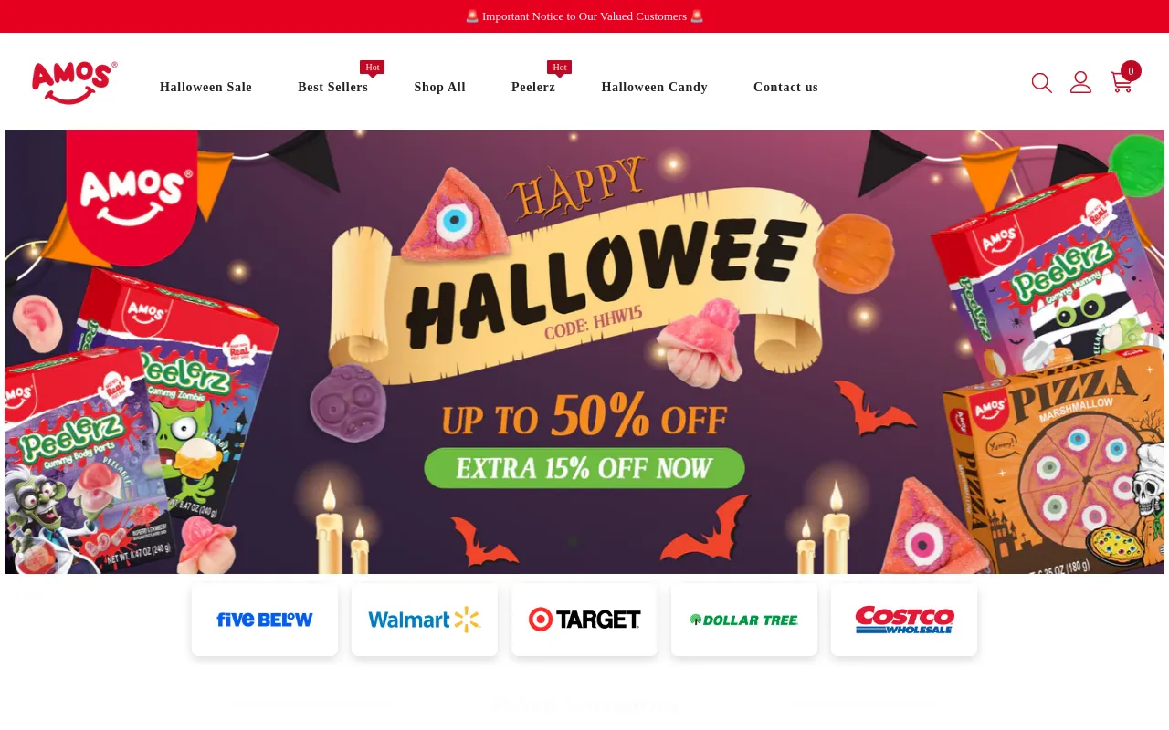Screen dimensions: 1169x730
Task: Open the Halloween Sale menu
Action: coord(205,88)
